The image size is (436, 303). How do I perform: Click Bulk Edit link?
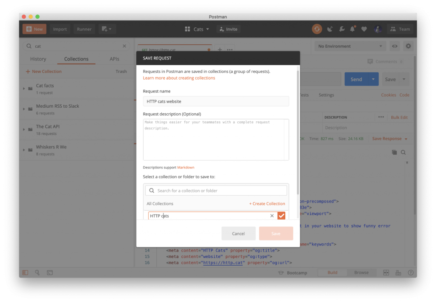(x=399, y=117)
